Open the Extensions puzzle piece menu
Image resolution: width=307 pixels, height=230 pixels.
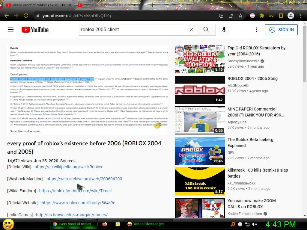[x=262, y=16]
